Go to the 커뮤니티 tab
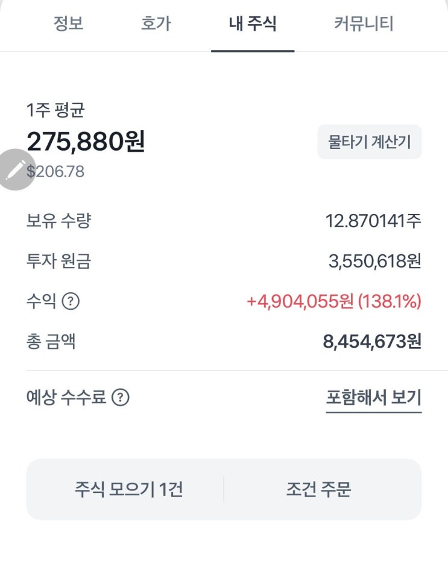Viewport: 448px width, 561px height. pyautogui.click(x=364, y=24)
